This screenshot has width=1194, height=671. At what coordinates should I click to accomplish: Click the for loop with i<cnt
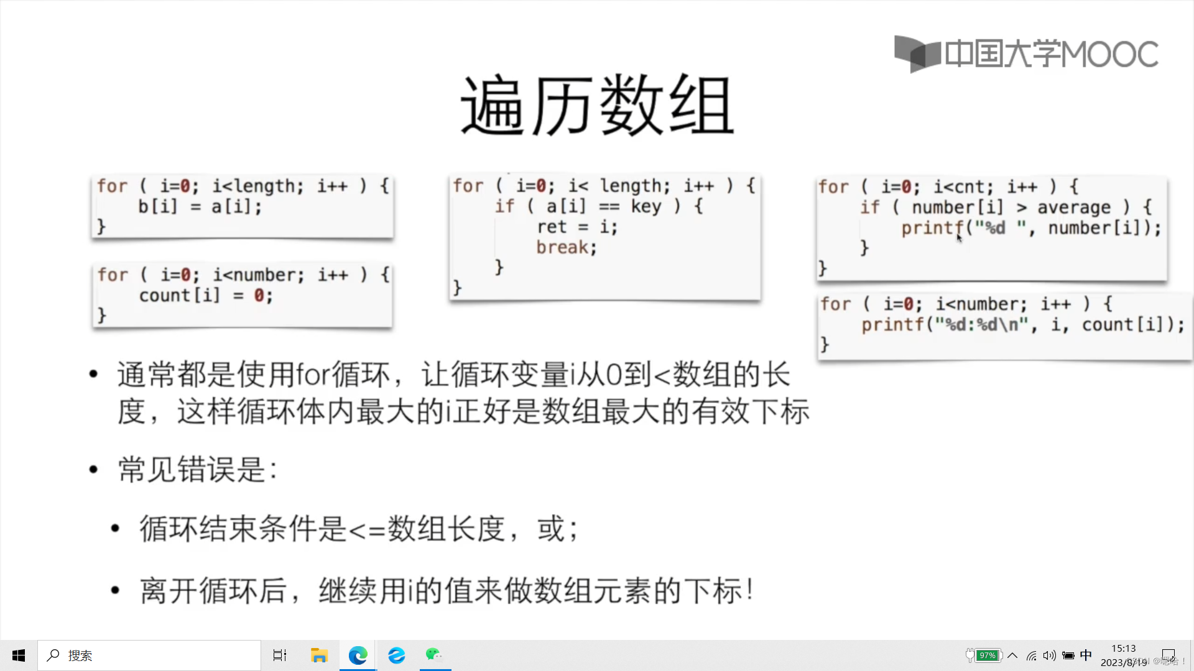point(948,187)
